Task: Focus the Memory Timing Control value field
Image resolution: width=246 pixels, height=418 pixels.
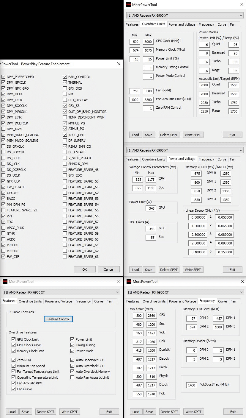Action: pyautogui.click(x=148, y=68)
